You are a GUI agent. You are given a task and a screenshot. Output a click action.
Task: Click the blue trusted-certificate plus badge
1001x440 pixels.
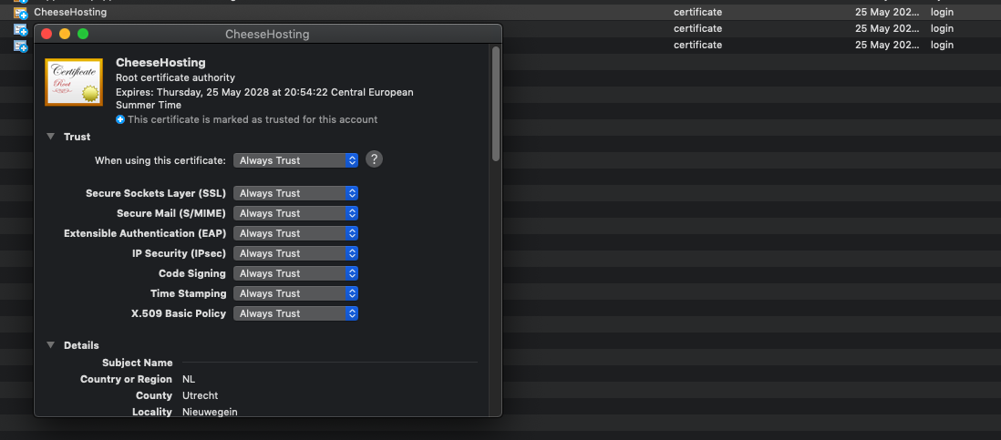(120, 120)
